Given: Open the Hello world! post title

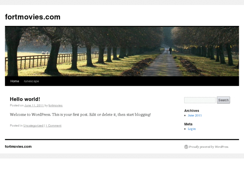Looking at the screenshot, I should [25, 99].
